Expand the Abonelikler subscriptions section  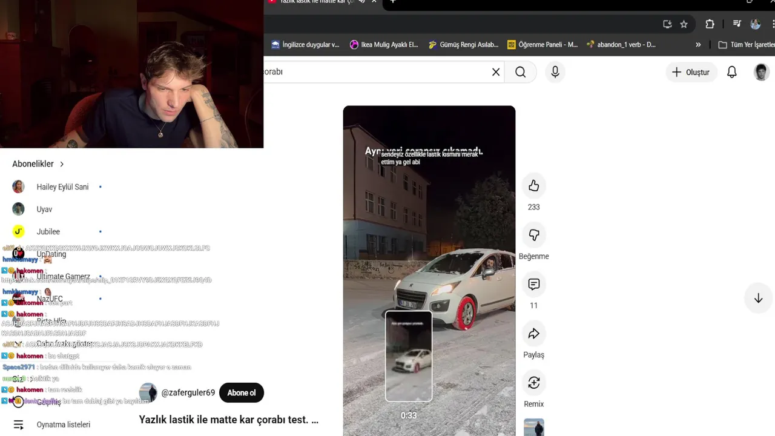point(38,164)
